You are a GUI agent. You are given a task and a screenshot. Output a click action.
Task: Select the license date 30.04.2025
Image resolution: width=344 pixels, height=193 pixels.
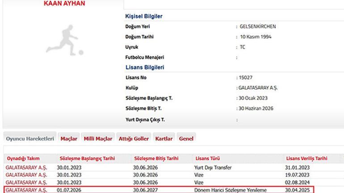click(x=297, y=190)
